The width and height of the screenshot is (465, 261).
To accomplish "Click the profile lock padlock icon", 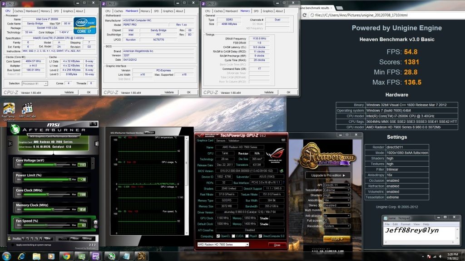I will 9,238.
